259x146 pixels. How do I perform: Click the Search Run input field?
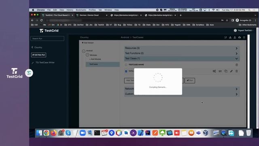click(47, 39)
